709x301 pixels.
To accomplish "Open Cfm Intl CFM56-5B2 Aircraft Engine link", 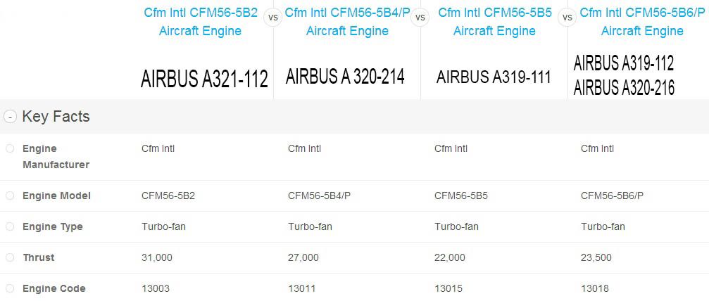I will (201, 22).
